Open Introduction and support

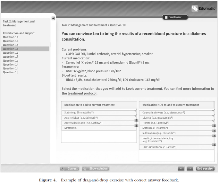[x=19, y=33]
